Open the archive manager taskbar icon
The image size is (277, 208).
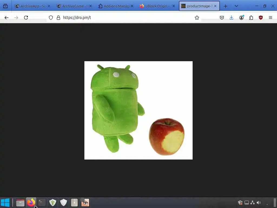[74, 203]
